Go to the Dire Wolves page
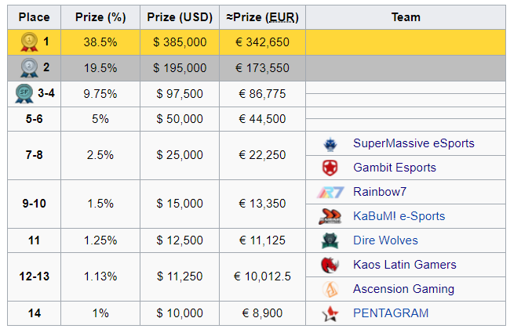Image resolution: width=532 pixels, height=336 pixels. [385, 240]
